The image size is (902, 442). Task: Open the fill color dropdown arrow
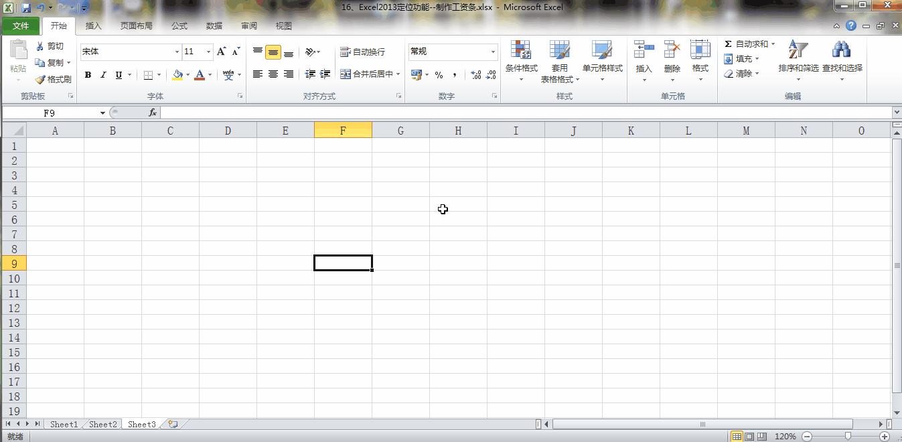click(x=187, y=75)
